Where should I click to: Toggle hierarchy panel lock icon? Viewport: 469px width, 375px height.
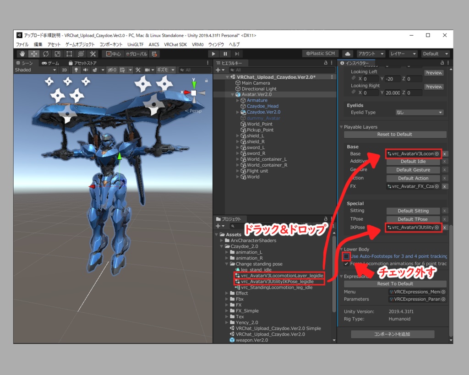coord(326,63)
